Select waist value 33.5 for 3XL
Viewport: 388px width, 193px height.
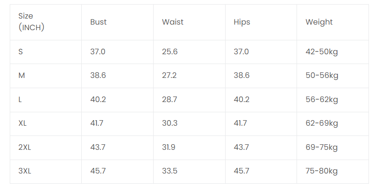click(170, 171)
